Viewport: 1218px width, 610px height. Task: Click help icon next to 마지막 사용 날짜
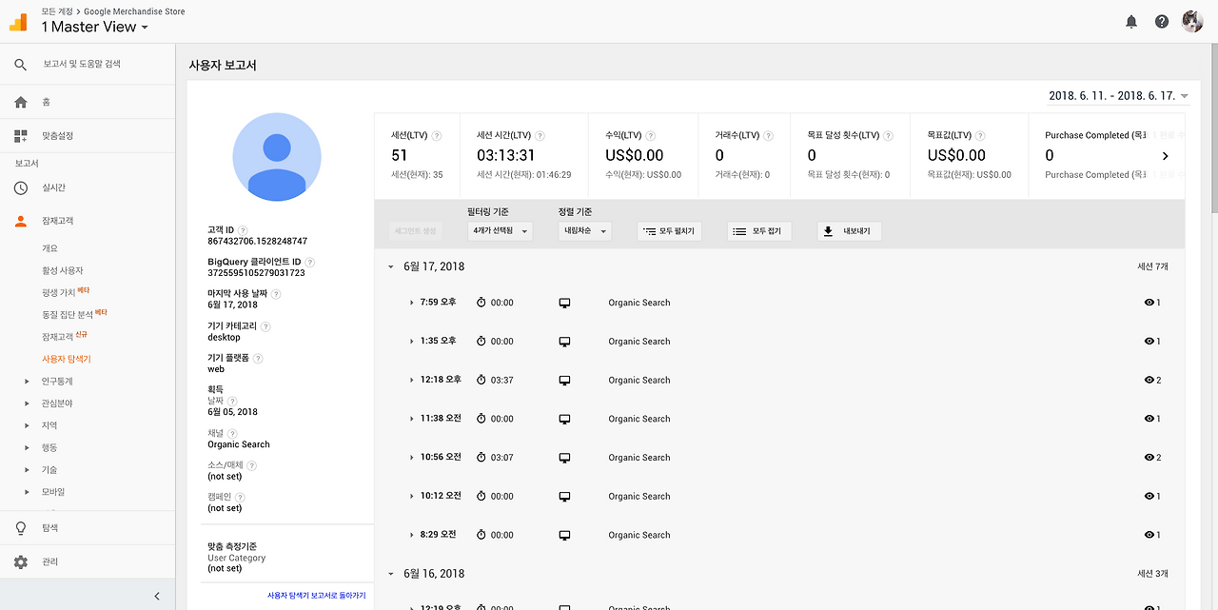276,294
